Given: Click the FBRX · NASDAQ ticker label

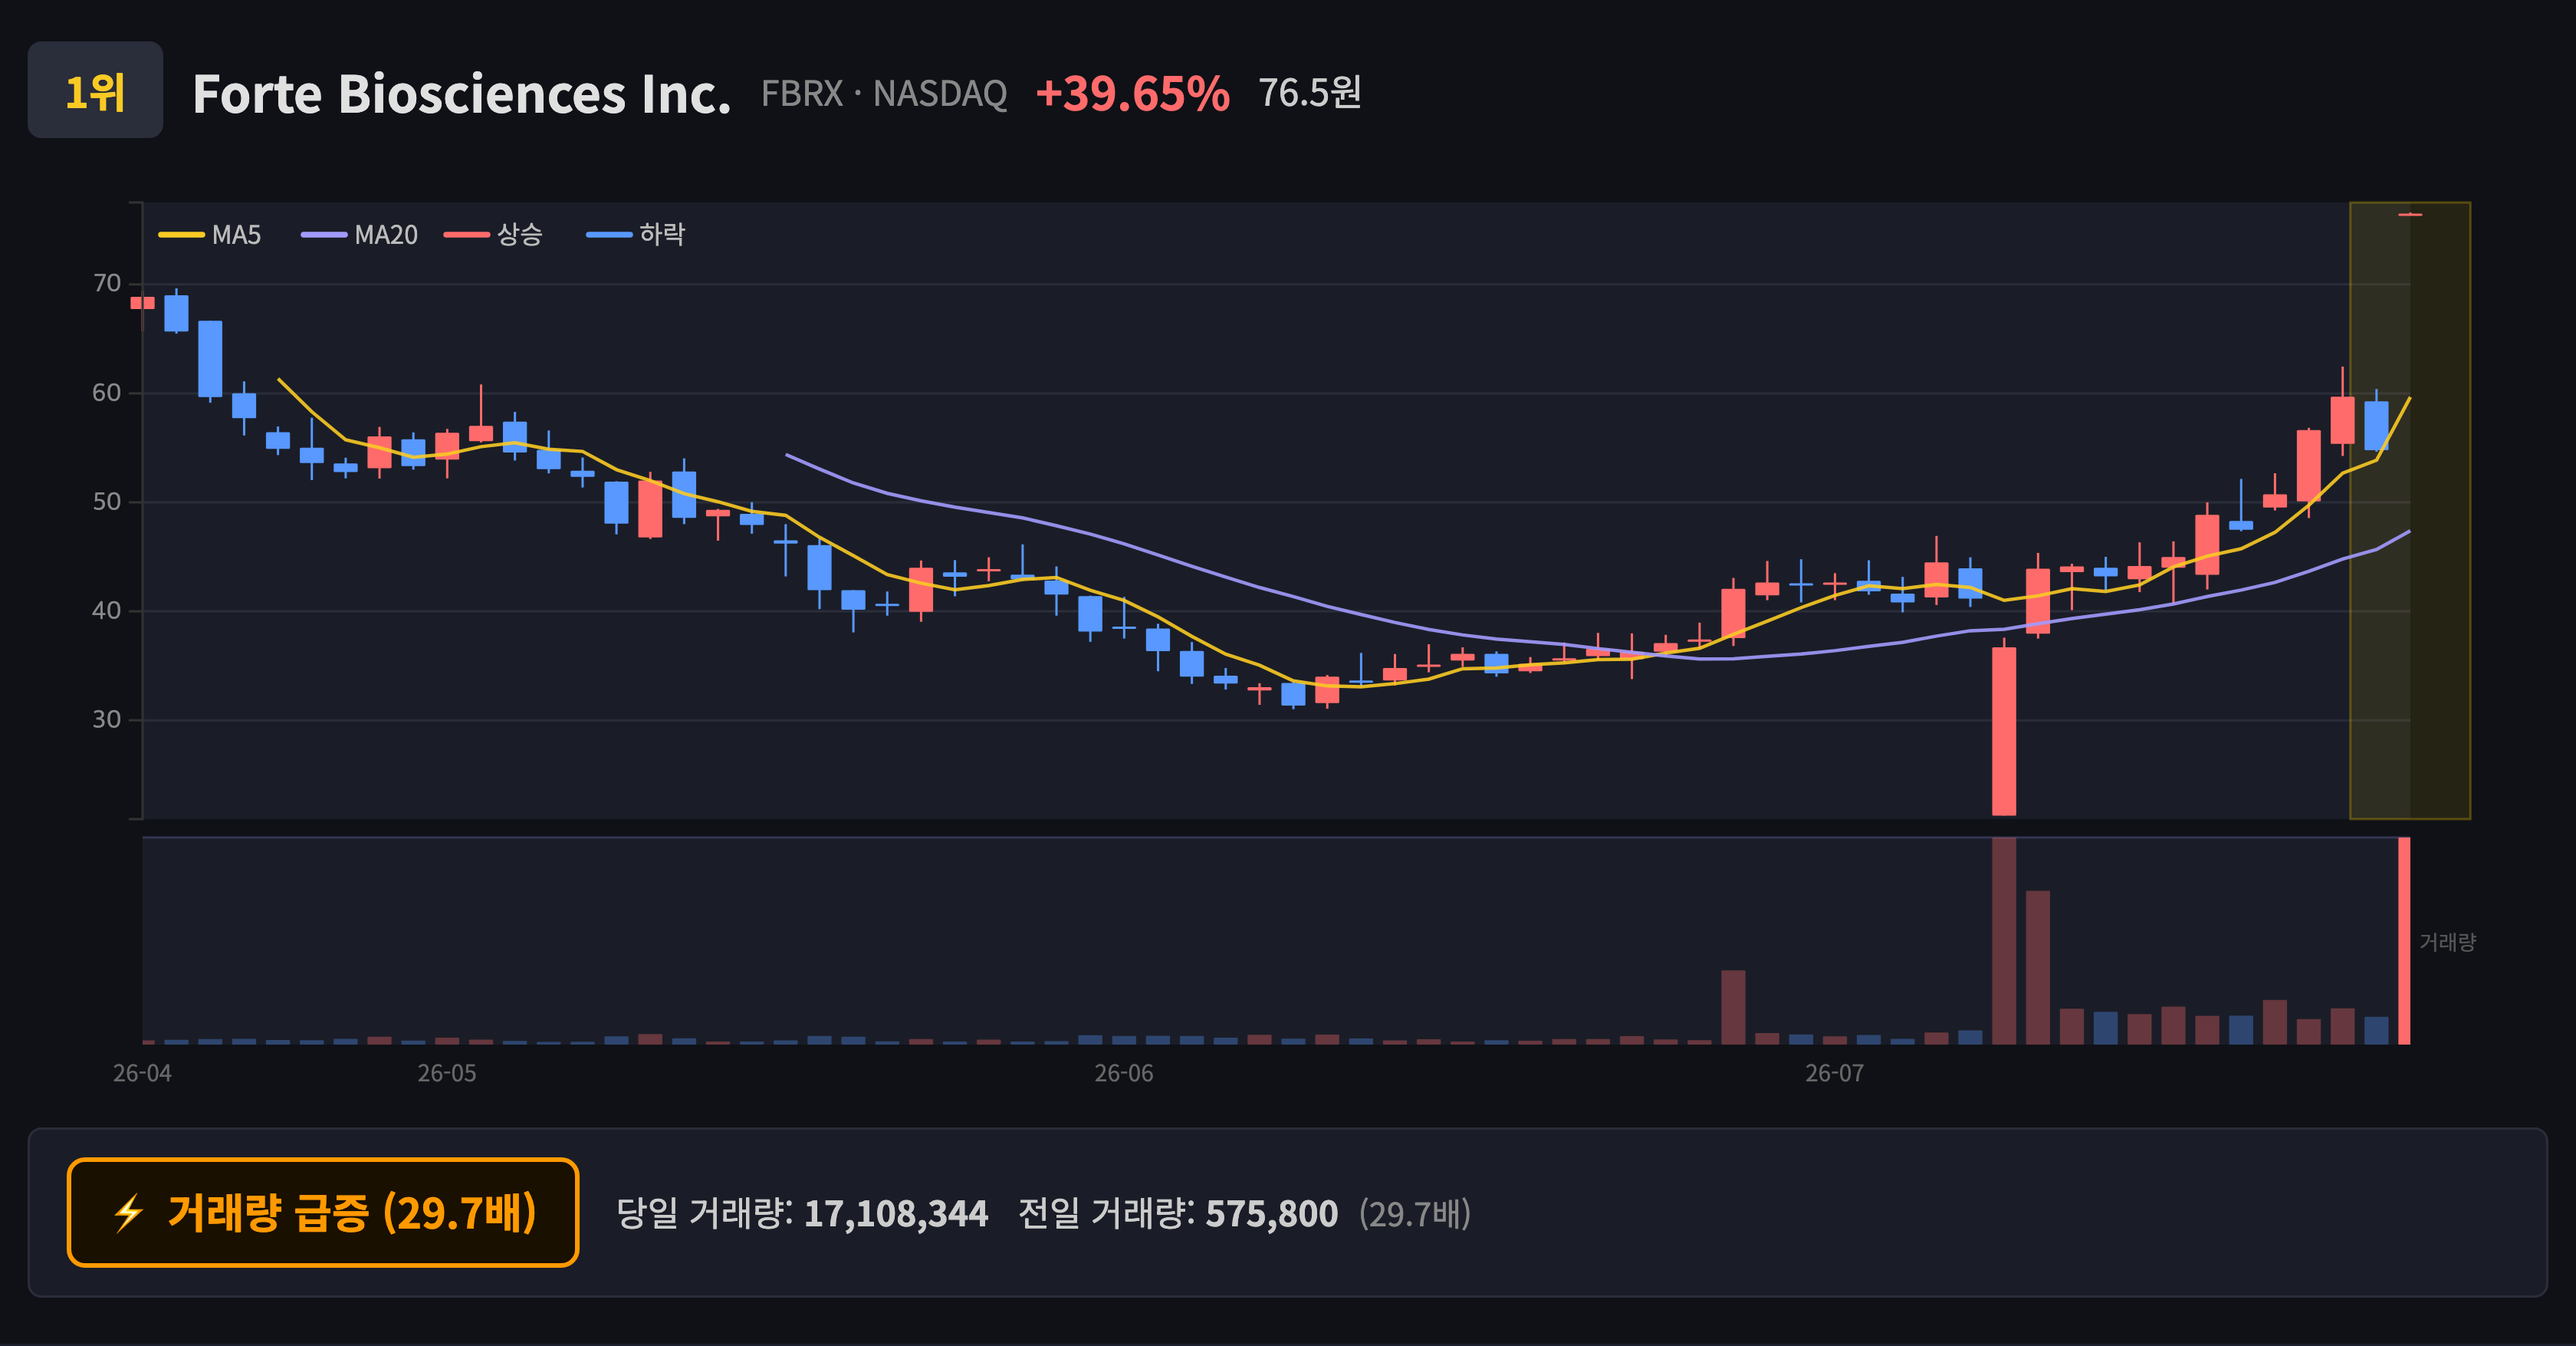Looking at the screenshot, I should pos(884,94).
